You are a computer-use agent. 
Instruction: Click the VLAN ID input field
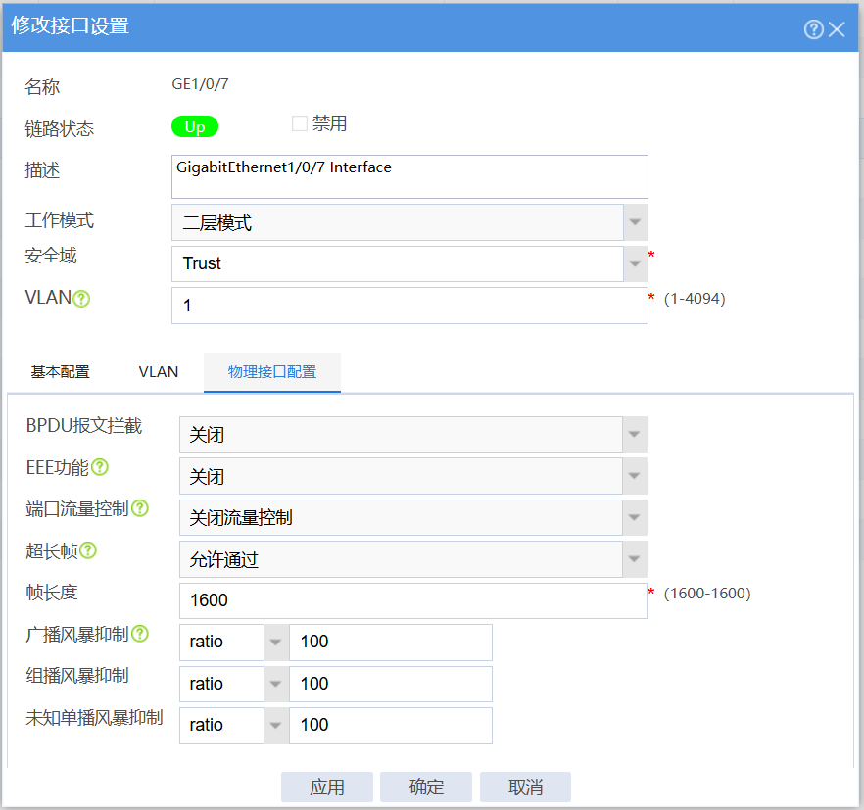click(x=409, y=306)
